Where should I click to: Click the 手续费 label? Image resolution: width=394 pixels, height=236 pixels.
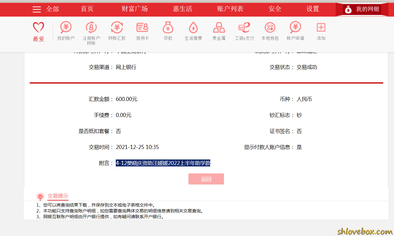[104, 115]
